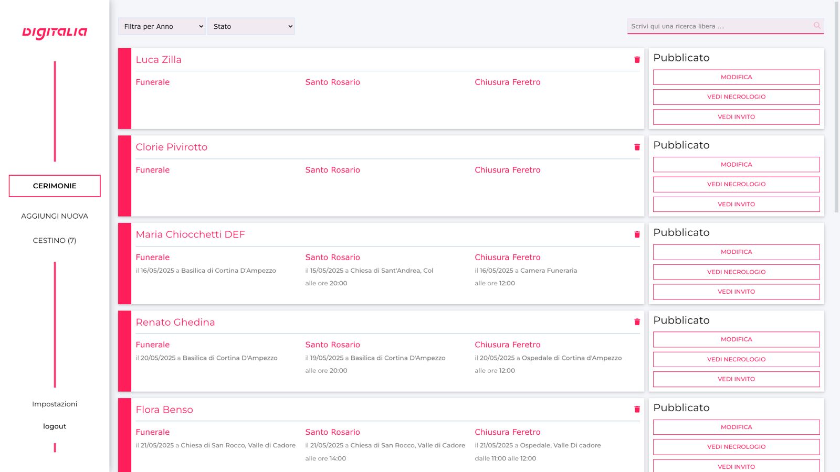This screenshot has width=840, height=472.
Task: Open the Cestino (7) trash section
Action: 55,241
